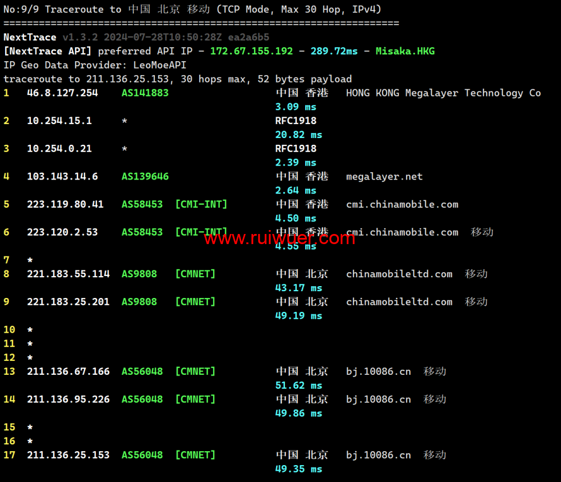Select the API IP 172.67.155.192
561x482 pixels.
pos(251,51)
